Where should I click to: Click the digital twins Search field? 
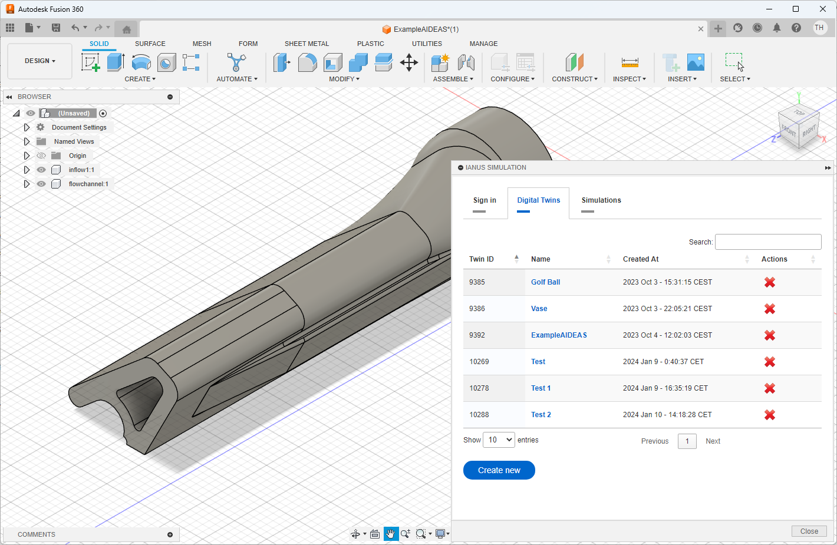(x=767, y=242)
